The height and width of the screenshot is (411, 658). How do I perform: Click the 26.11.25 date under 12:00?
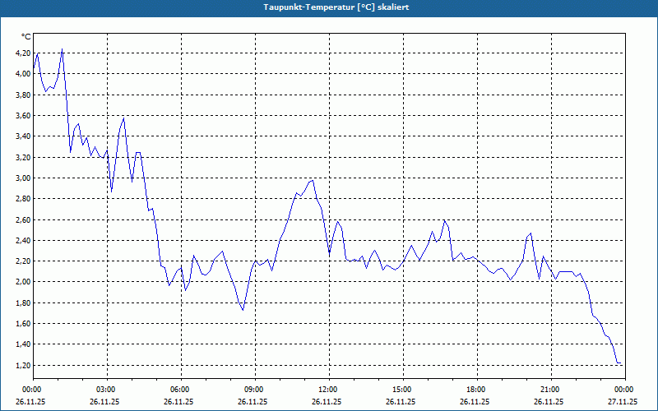(327, 401)
